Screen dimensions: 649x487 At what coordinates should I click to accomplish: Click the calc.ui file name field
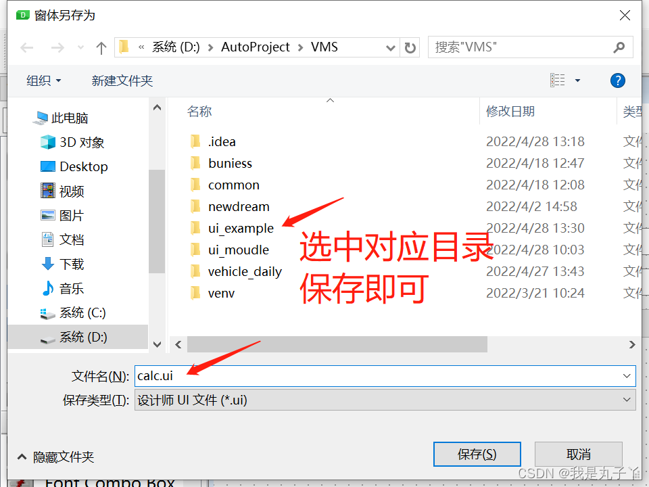coord(385,376)
